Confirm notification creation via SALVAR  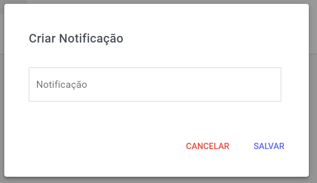[269, 146]
